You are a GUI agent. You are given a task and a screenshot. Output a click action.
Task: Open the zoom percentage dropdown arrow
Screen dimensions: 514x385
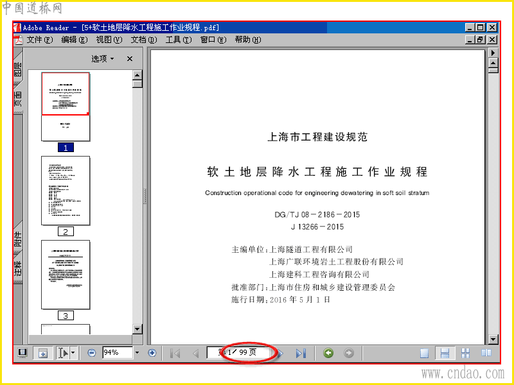(137, 352)
